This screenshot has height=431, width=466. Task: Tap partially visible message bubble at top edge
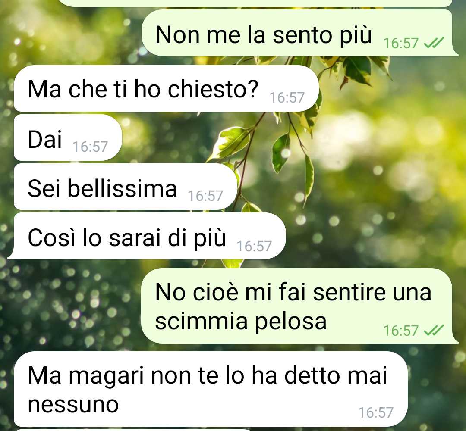pyautogui.click(x=255, y=3)
